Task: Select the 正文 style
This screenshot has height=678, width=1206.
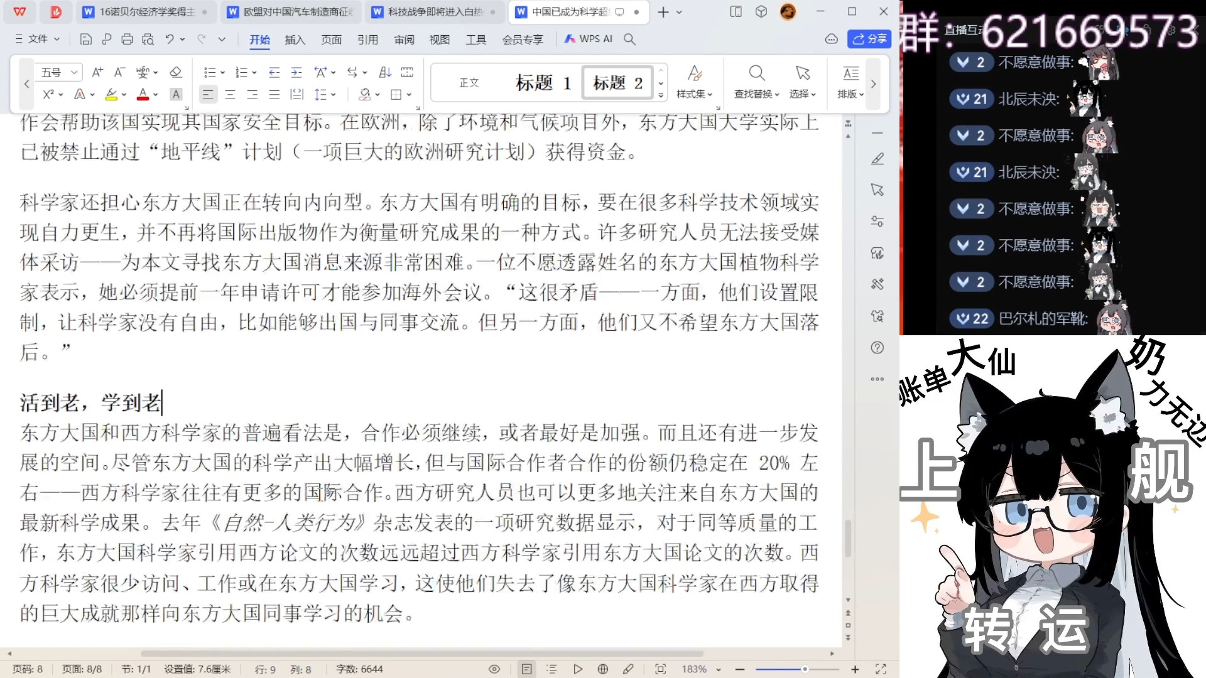Action: [469, 83]
